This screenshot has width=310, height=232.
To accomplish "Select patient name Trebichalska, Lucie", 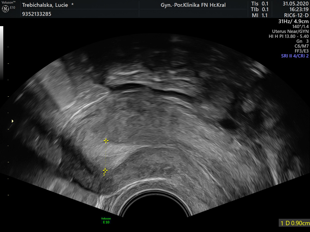I will coord(45,5).
